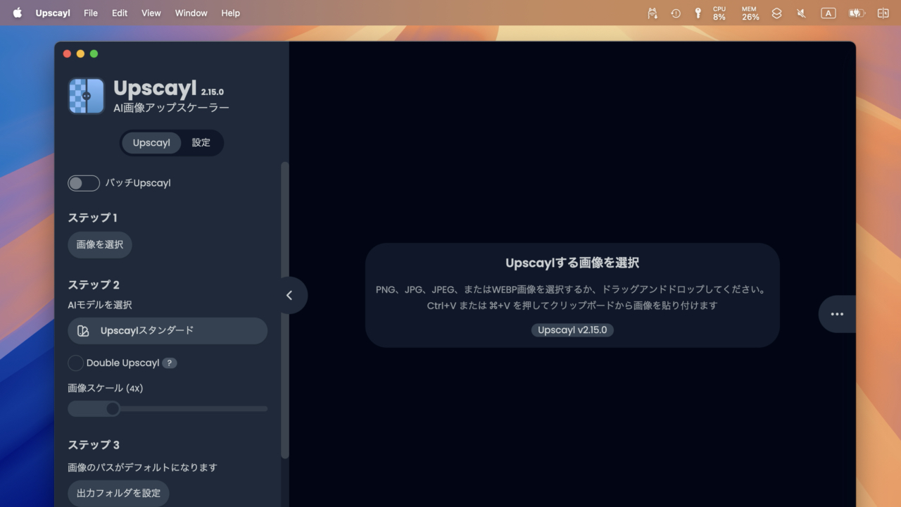Screen dimensions: 901x507
Task: Click the Ctrl+V clipboard paste hint text
Action: [572, 306]
